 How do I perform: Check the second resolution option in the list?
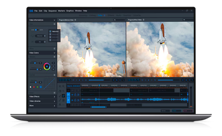click(x=50, y=34)
